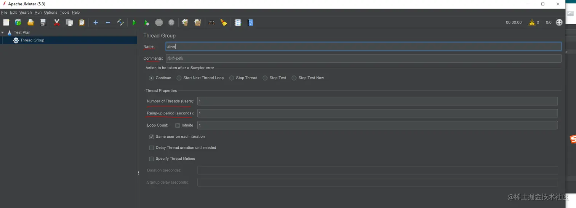
Task: Click the yellow warning triangle log icon
Action: click(x=532, y=22)
